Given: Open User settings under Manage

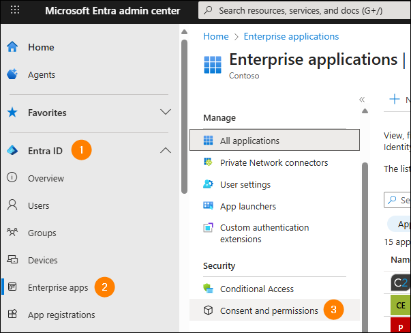Looking at the screenshot, I should pyautogui.click(x=245, y=184).
